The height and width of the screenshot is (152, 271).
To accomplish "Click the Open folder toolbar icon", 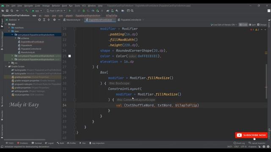I will pos(3,11).
